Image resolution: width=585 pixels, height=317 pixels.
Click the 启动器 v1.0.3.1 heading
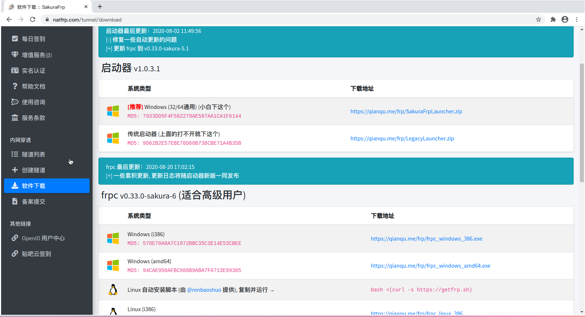[131, 68]
